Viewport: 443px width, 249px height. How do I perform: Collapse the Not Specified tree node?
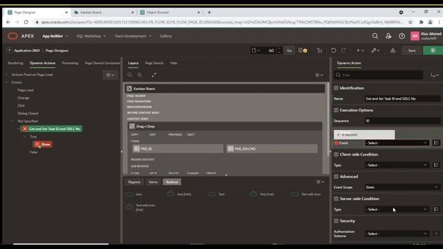click(12, 121)
